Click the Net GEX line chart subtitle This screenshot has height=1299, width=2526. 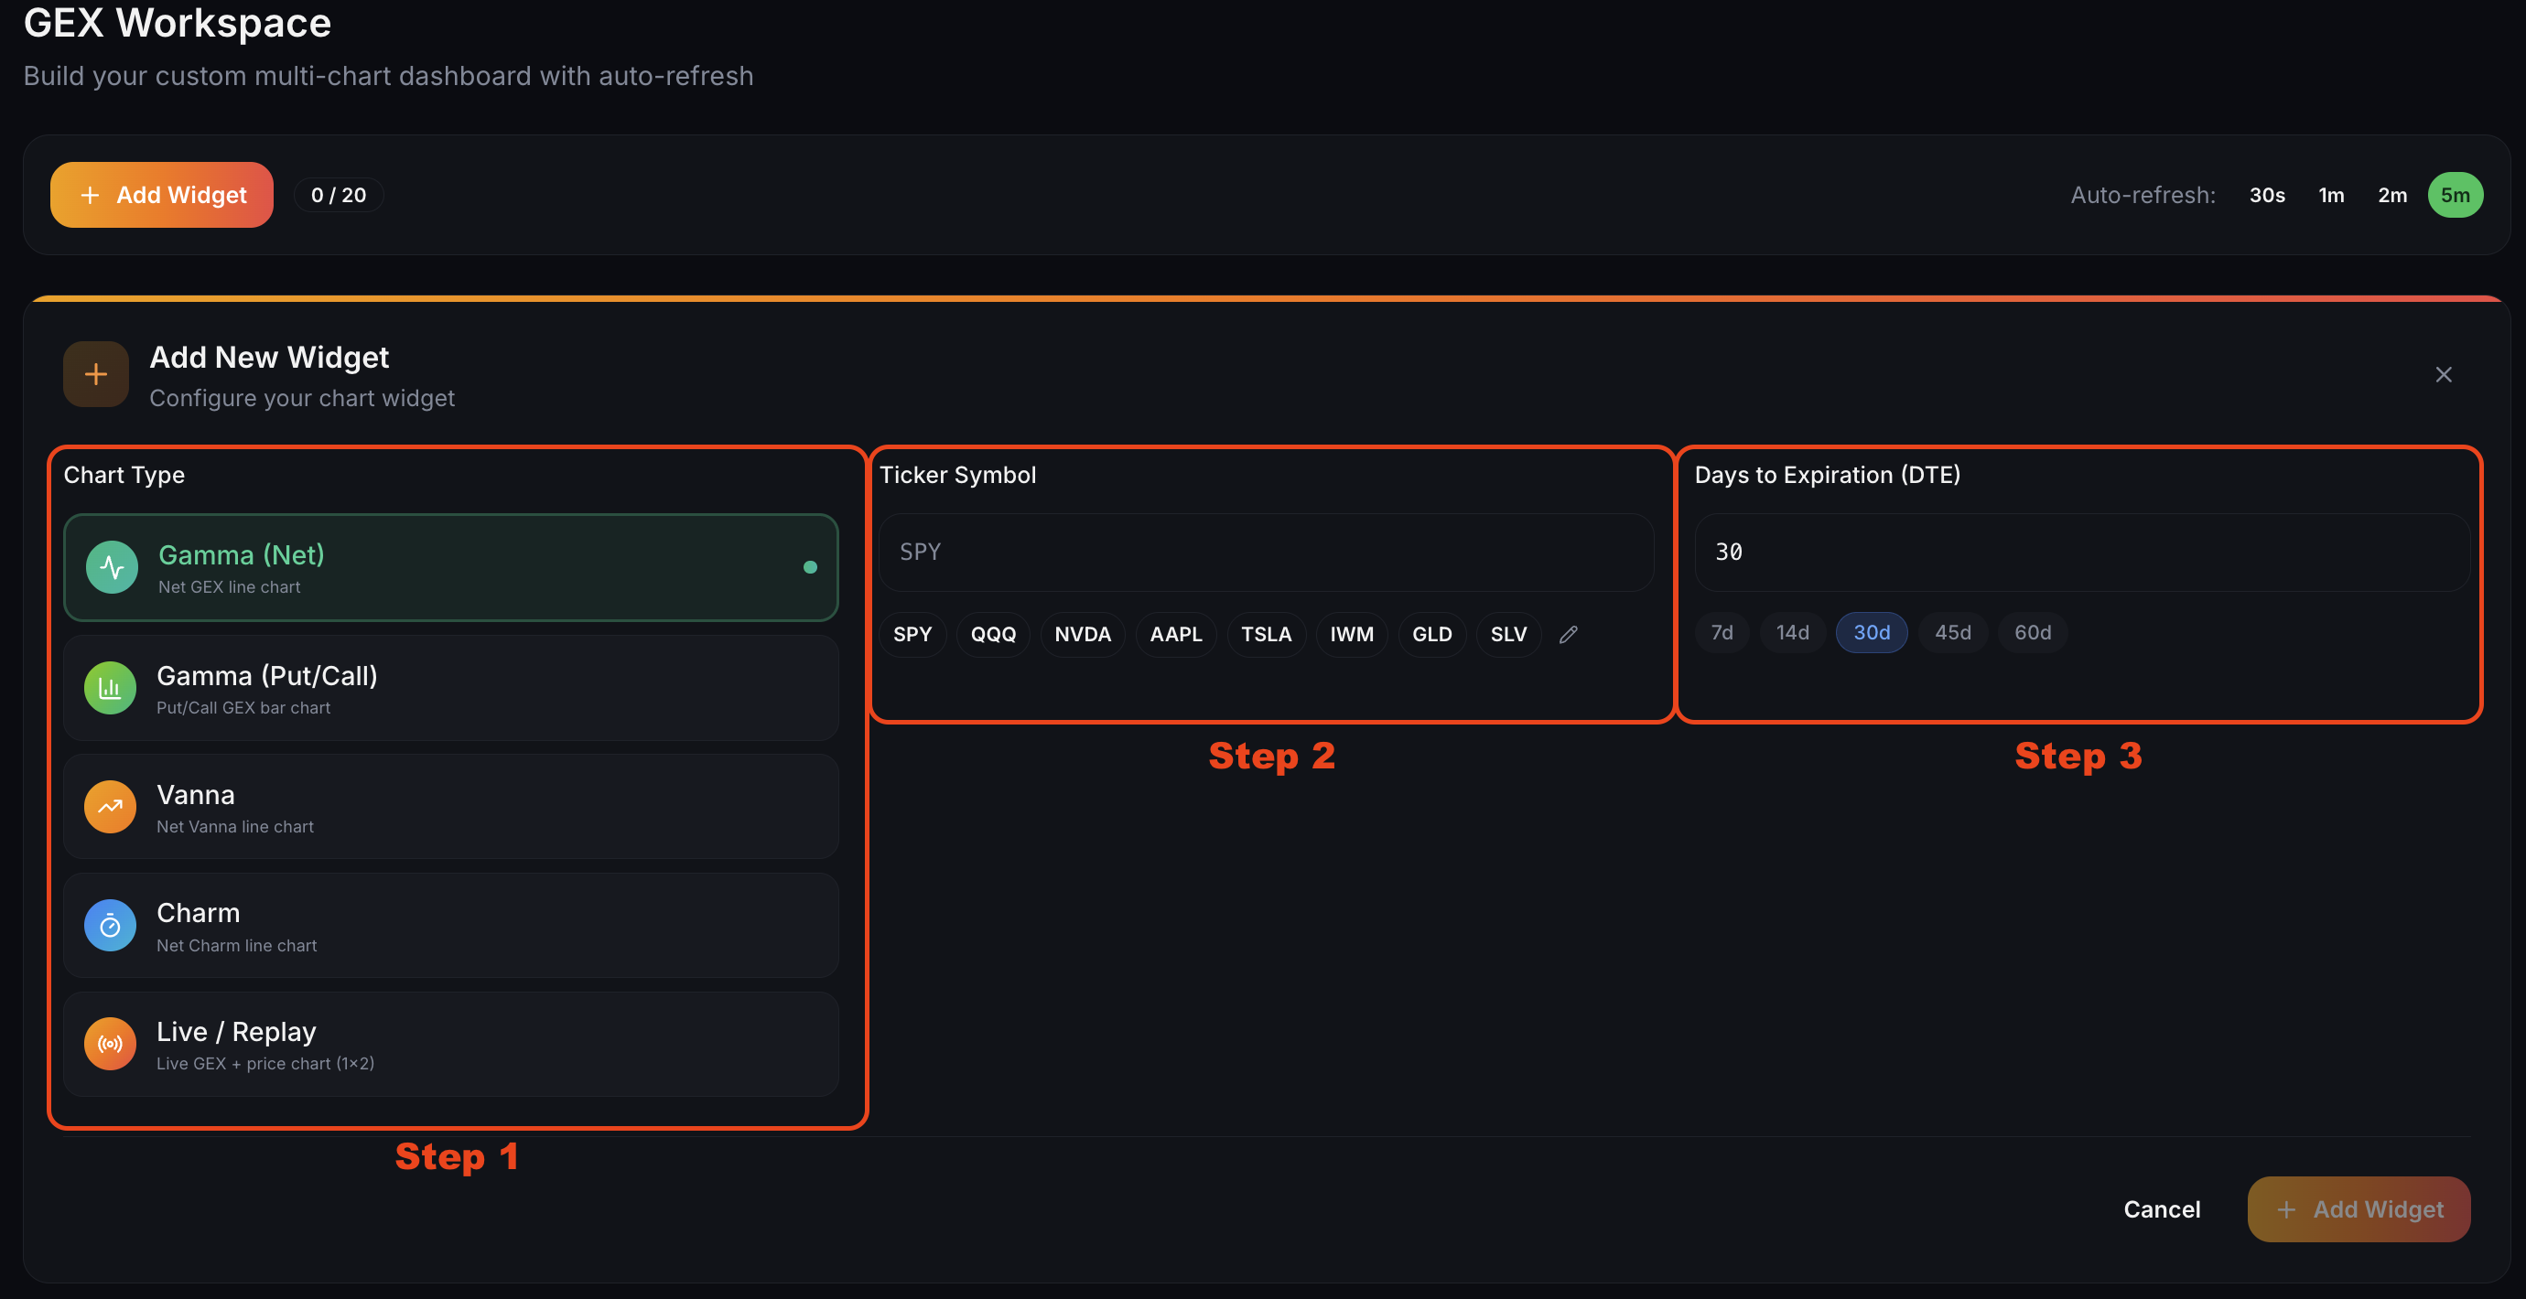tap(230, 586)
